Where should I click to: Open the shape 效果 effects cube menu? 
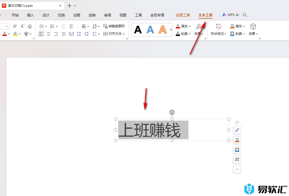pos(253,30)
